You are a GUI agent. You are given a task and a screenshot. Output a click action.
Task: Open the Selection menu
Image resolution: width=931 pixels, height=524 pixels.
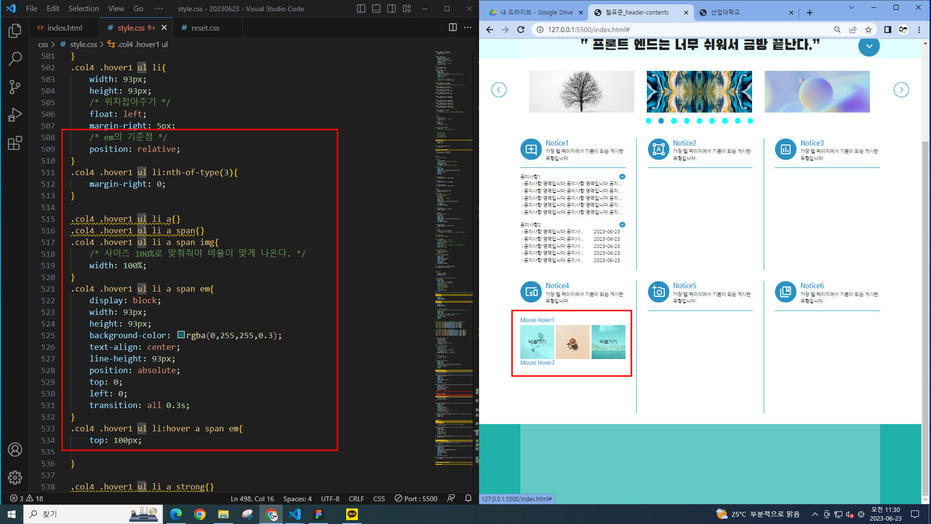coord(83,9)
